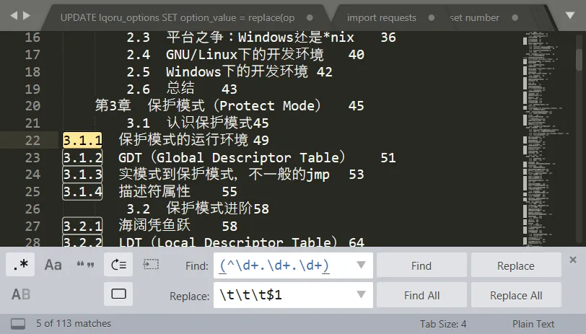Click the Find All button
This screenshot has width=586, height=334.
click(421, 295)
